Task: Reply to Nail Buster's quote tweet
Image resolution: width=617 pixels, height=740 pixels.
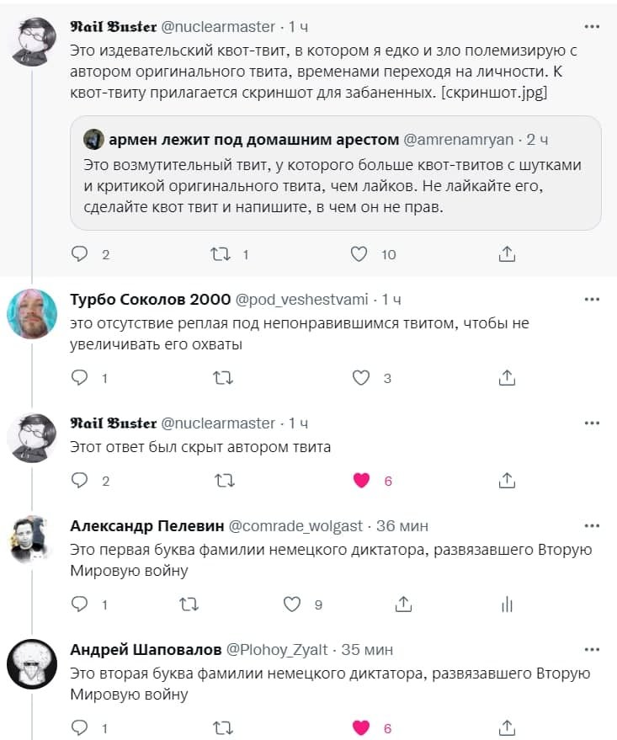Action: (x=80, y=253)
